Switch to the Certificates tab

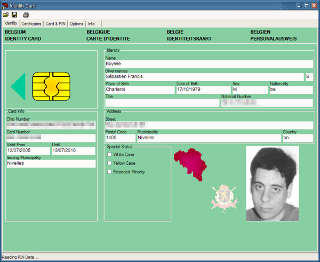31,24
